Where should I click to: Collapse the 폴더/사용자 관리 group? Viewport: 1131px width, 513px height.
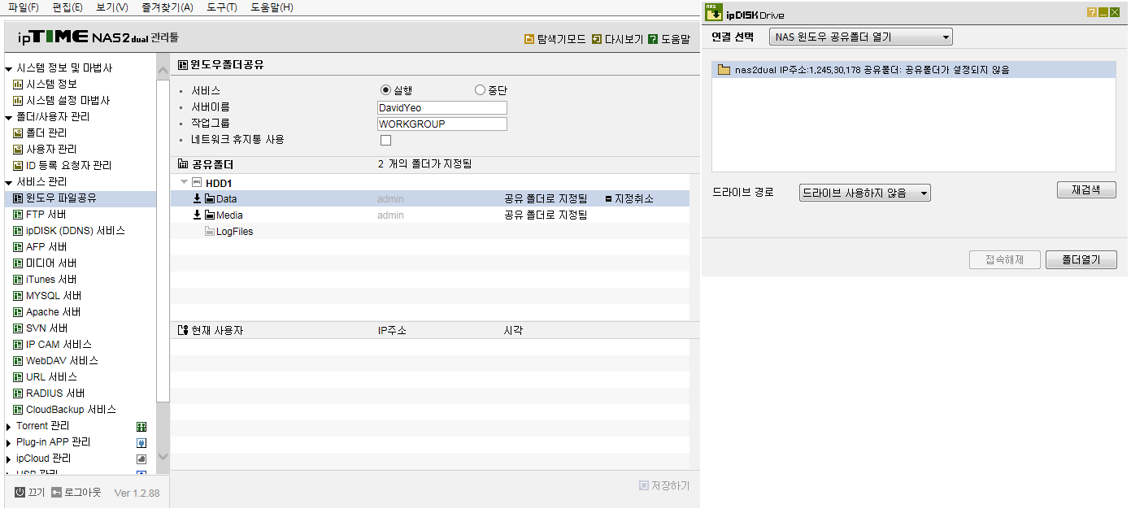9,117
